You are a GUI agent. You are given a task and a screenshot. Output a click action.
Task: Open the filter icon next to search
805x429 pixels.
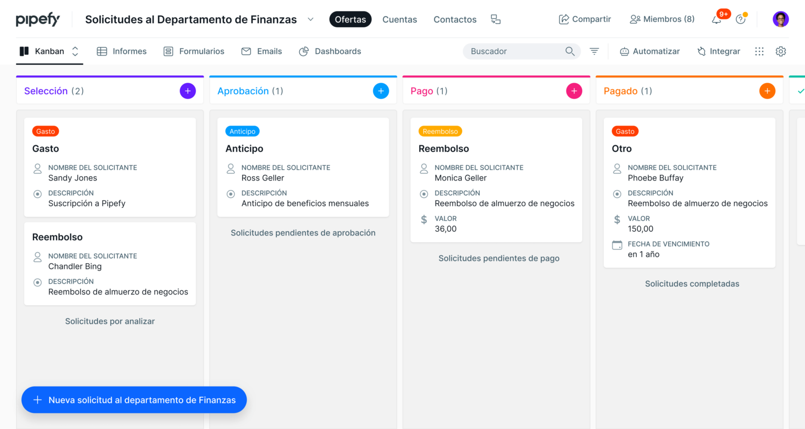594,51
